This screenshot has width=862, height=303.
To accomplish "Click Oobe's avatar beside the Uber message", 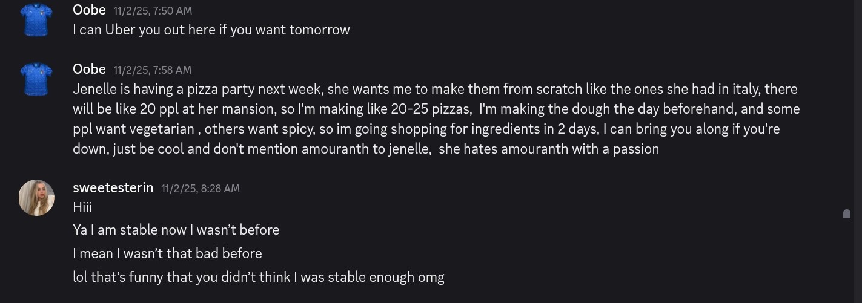I will 36,19.
